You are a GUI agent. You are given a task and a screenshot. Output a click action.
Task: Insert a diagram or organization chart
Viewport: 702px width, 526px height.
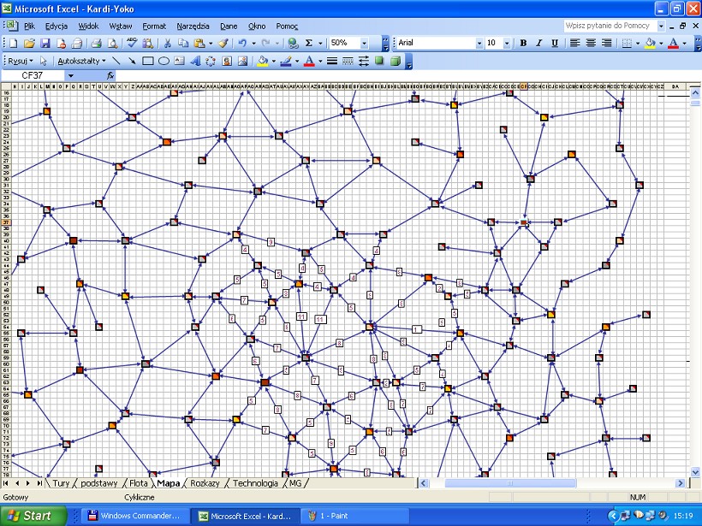[x=211, y=61]
